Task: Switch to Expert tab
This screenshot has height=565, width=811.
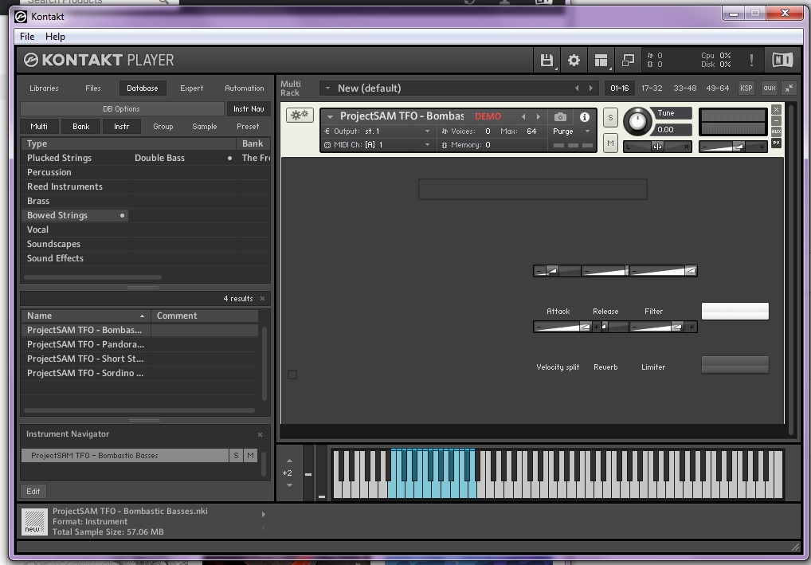Action: [191, 88]
